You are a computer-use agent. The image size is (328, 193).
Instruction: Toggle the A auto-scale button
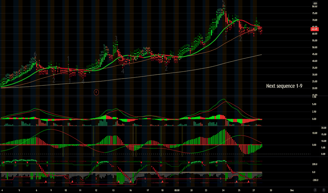pyautogui.click(x=315, y=190)
